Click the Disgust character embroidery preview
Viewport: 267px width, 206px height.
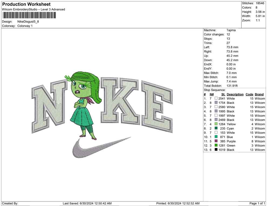[83, 106]
